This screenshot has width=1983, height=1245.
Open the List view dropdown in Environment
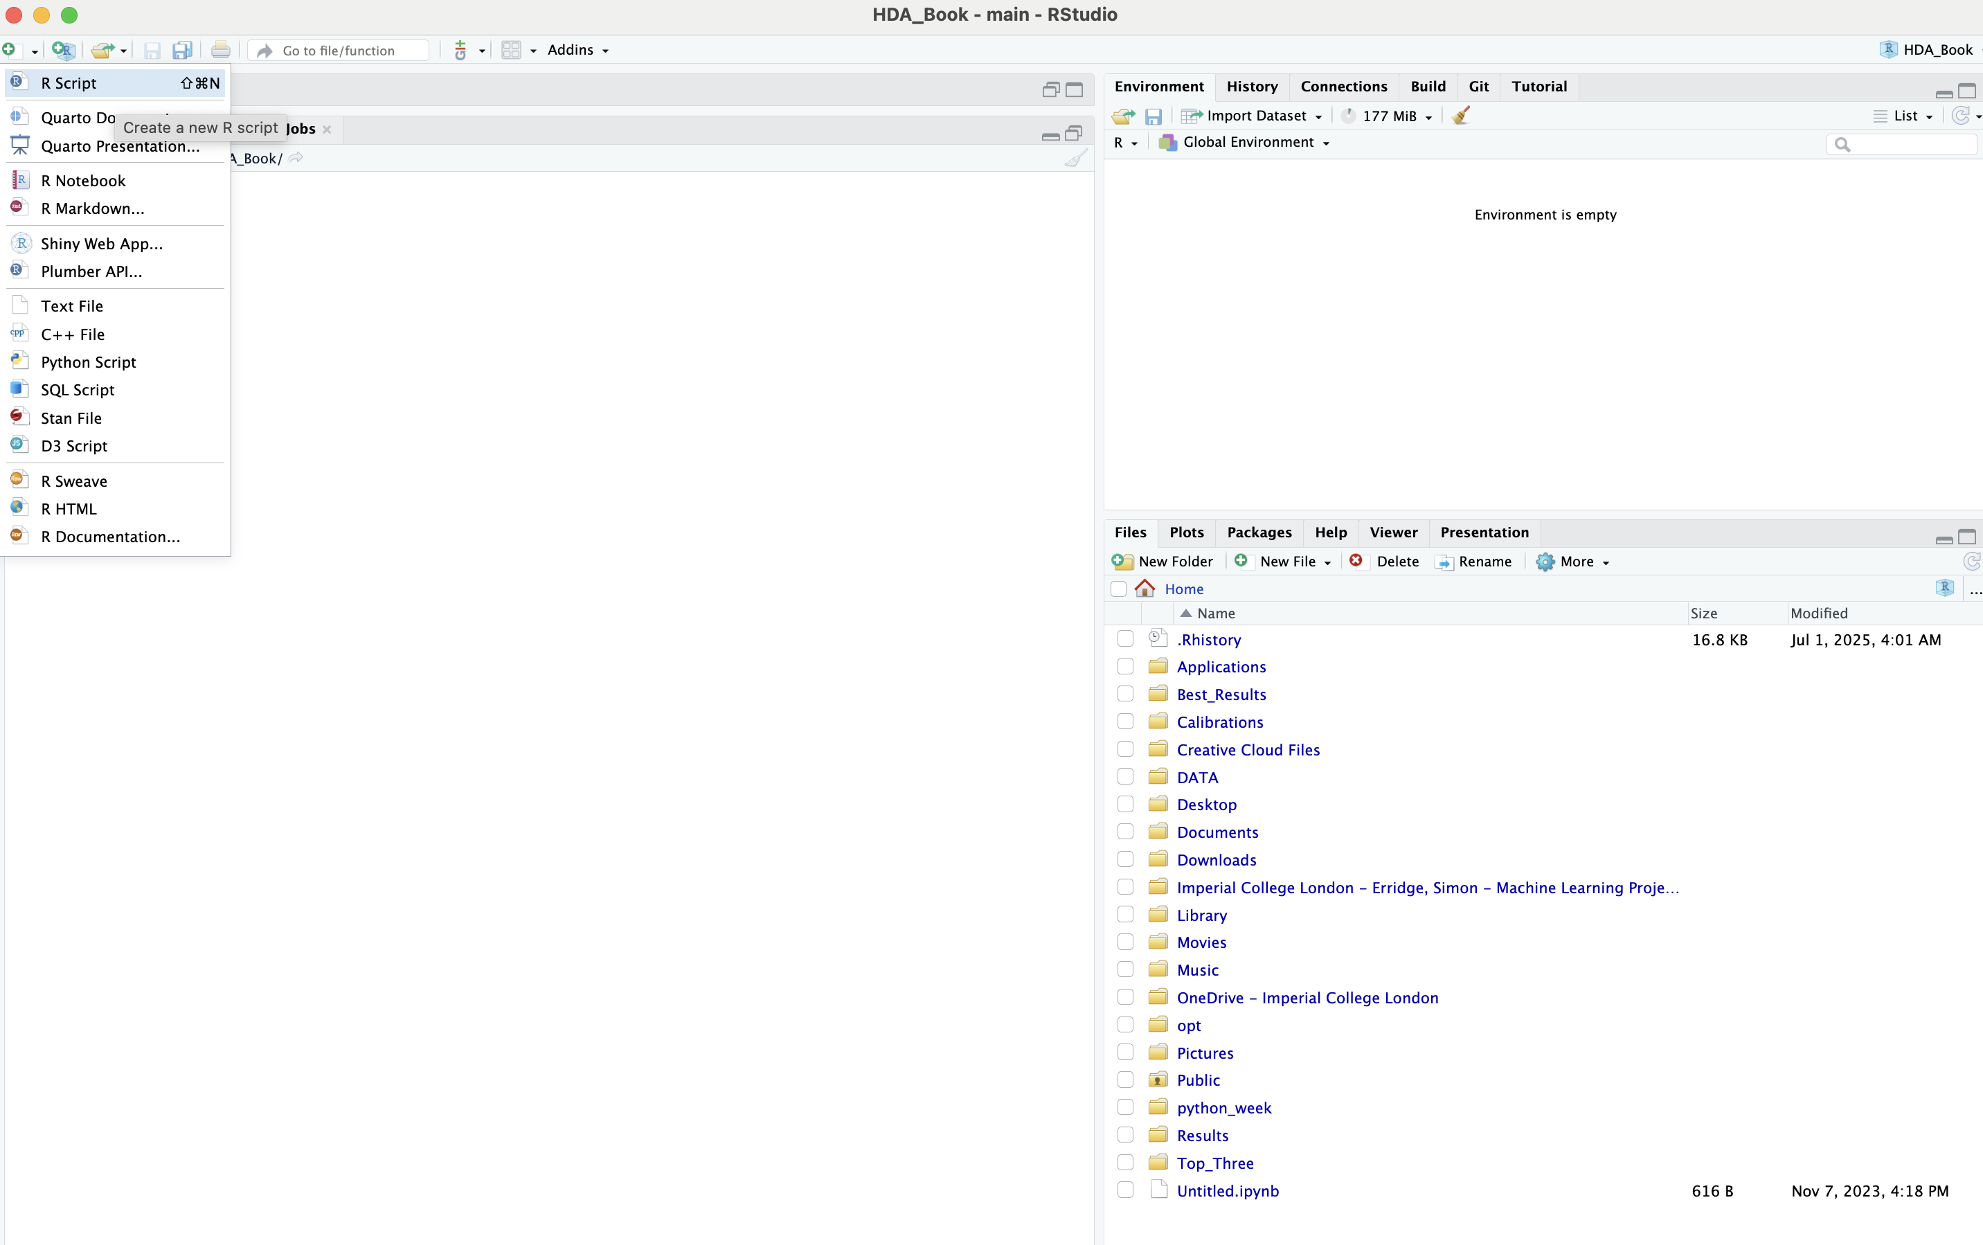pyautogui.click(x=1903, y=116)
